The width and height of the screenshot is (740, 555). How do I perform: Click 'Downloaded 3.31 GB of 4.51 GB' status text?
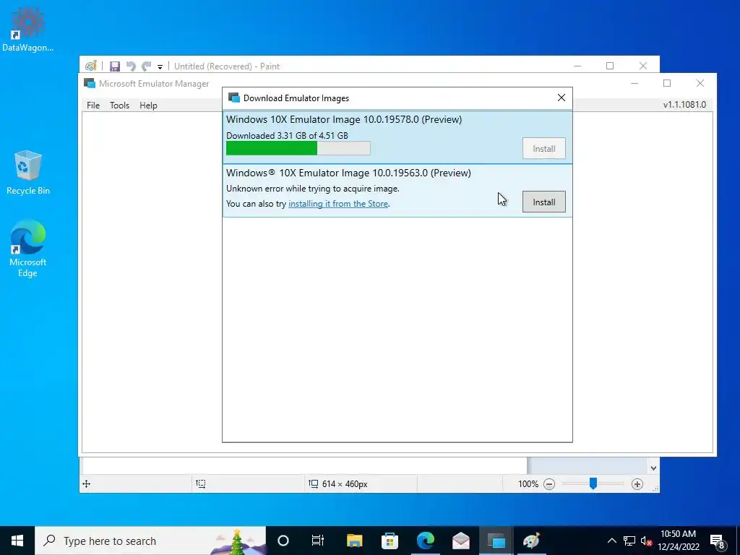tap(287, 136)
